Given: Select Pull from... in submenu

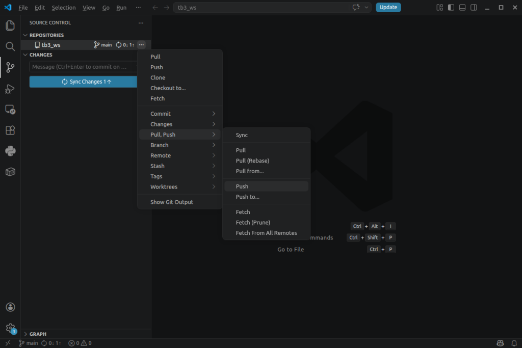Looking at the screenshot, I should [266, 171].
